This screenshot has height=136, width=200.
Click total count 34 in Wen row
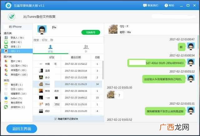(x=97, y=84)
